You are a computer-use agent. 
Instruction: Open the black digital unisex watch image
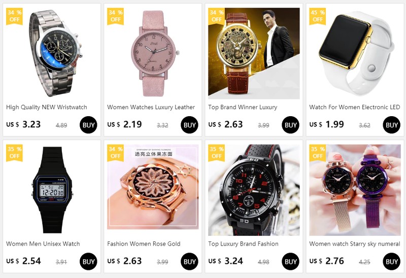tap(52, 190)
